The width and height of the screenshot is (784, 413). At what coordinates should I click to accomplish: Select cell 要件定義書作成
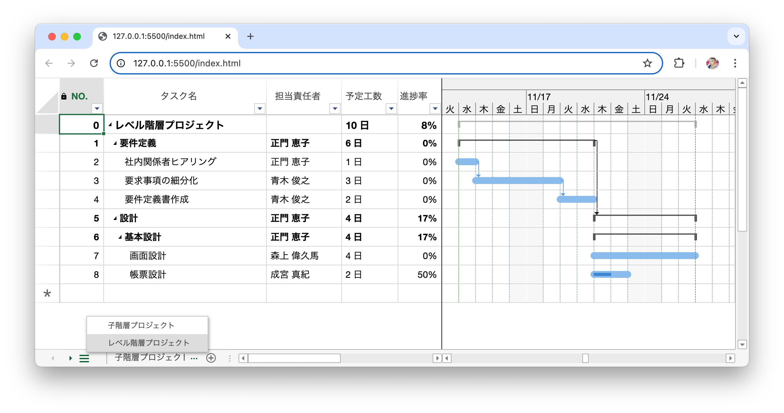185,199
